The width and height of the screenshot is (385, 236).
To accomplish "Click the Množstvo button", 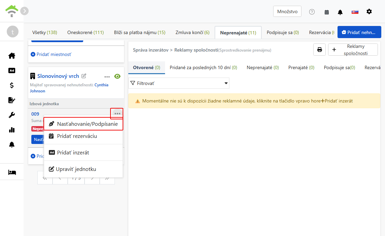I will click(287, 11).
